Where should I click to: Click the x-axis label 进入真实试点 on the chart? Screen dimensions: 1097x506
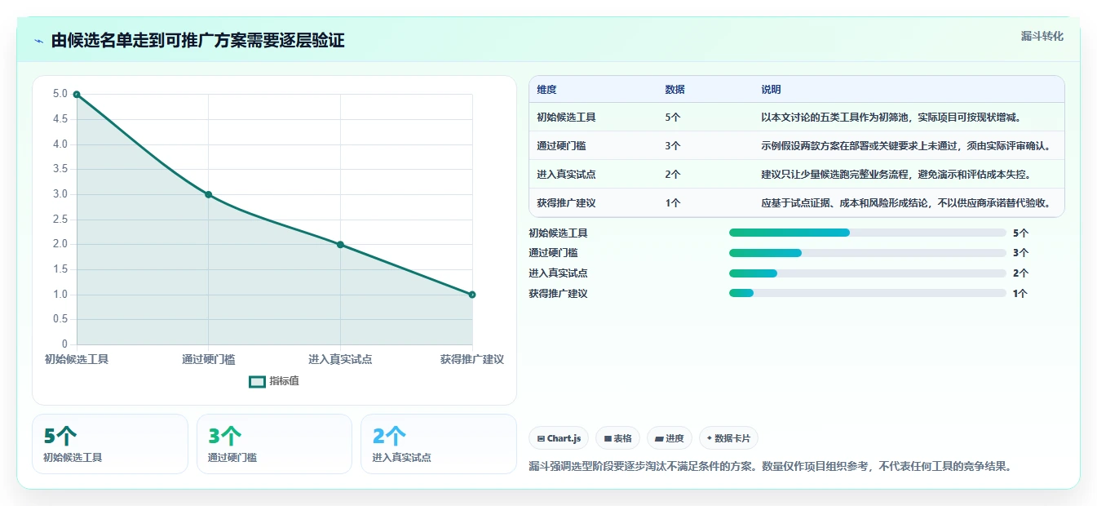340,359
